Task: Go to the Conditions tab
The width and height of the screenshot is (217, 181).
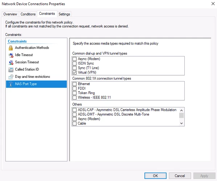Action: pos(28,14)
